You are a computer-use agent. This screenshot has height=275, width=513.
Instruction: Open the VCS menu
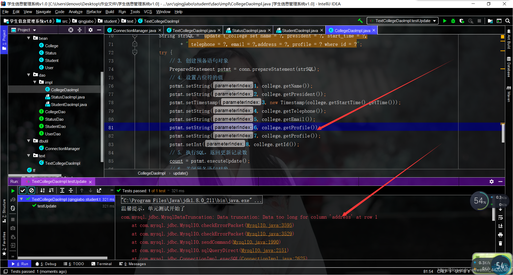point(148,12)
